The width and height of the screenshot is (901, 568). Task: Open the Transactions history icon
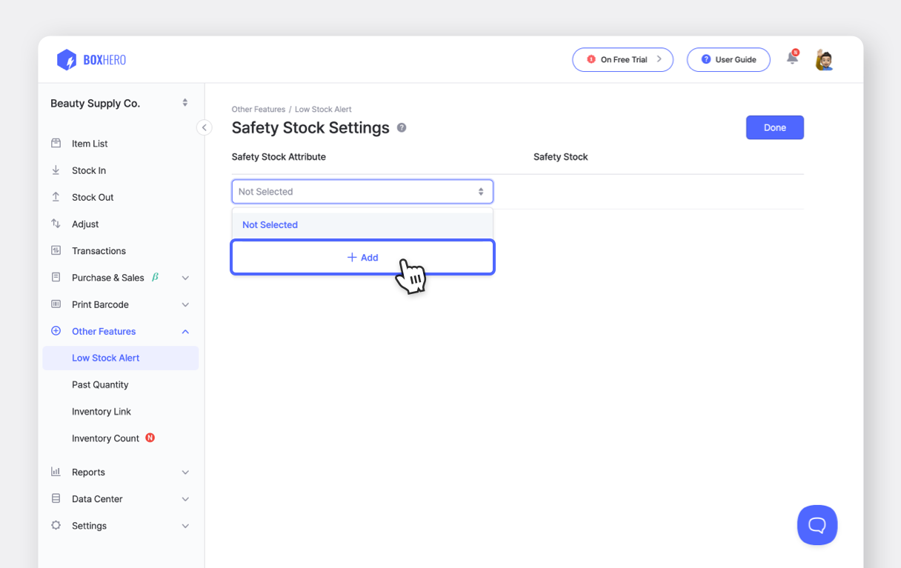(56, 250)
